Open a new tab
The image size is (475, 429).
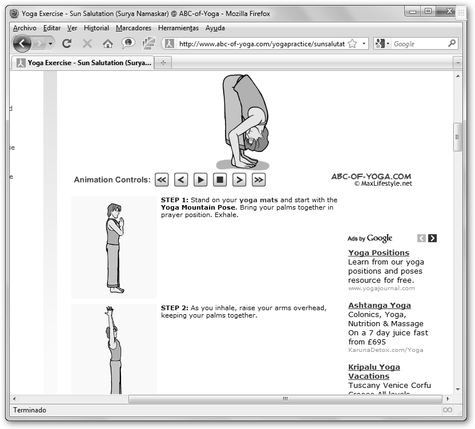[x=163, y=63]
